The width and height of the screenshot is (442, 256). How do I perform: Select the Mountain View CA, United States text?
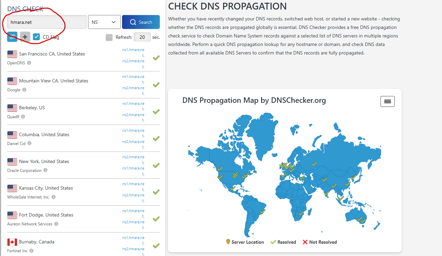54,81
